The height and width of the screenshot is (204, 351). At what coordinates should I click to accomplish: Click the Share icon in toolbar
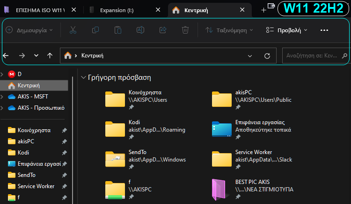click(x=163, y=30)
